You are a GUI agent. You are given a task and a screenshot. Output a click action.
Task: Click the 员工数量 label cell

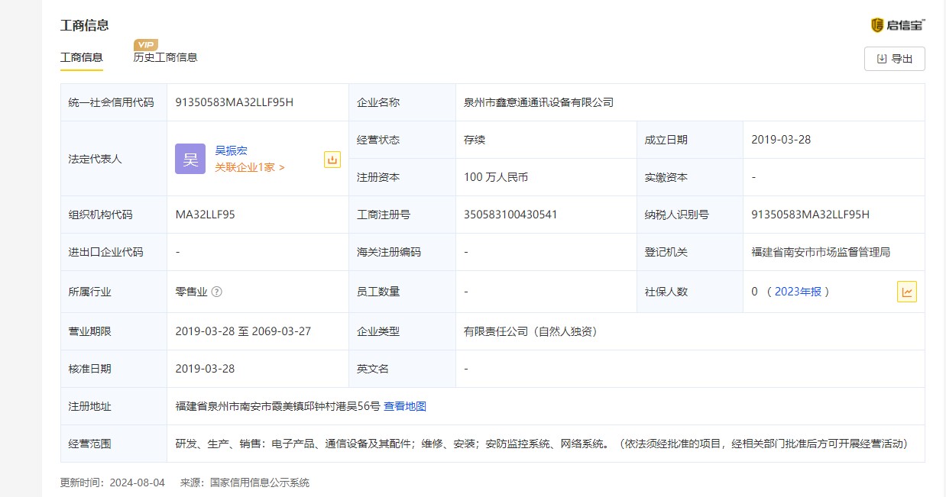coord(402,292)
